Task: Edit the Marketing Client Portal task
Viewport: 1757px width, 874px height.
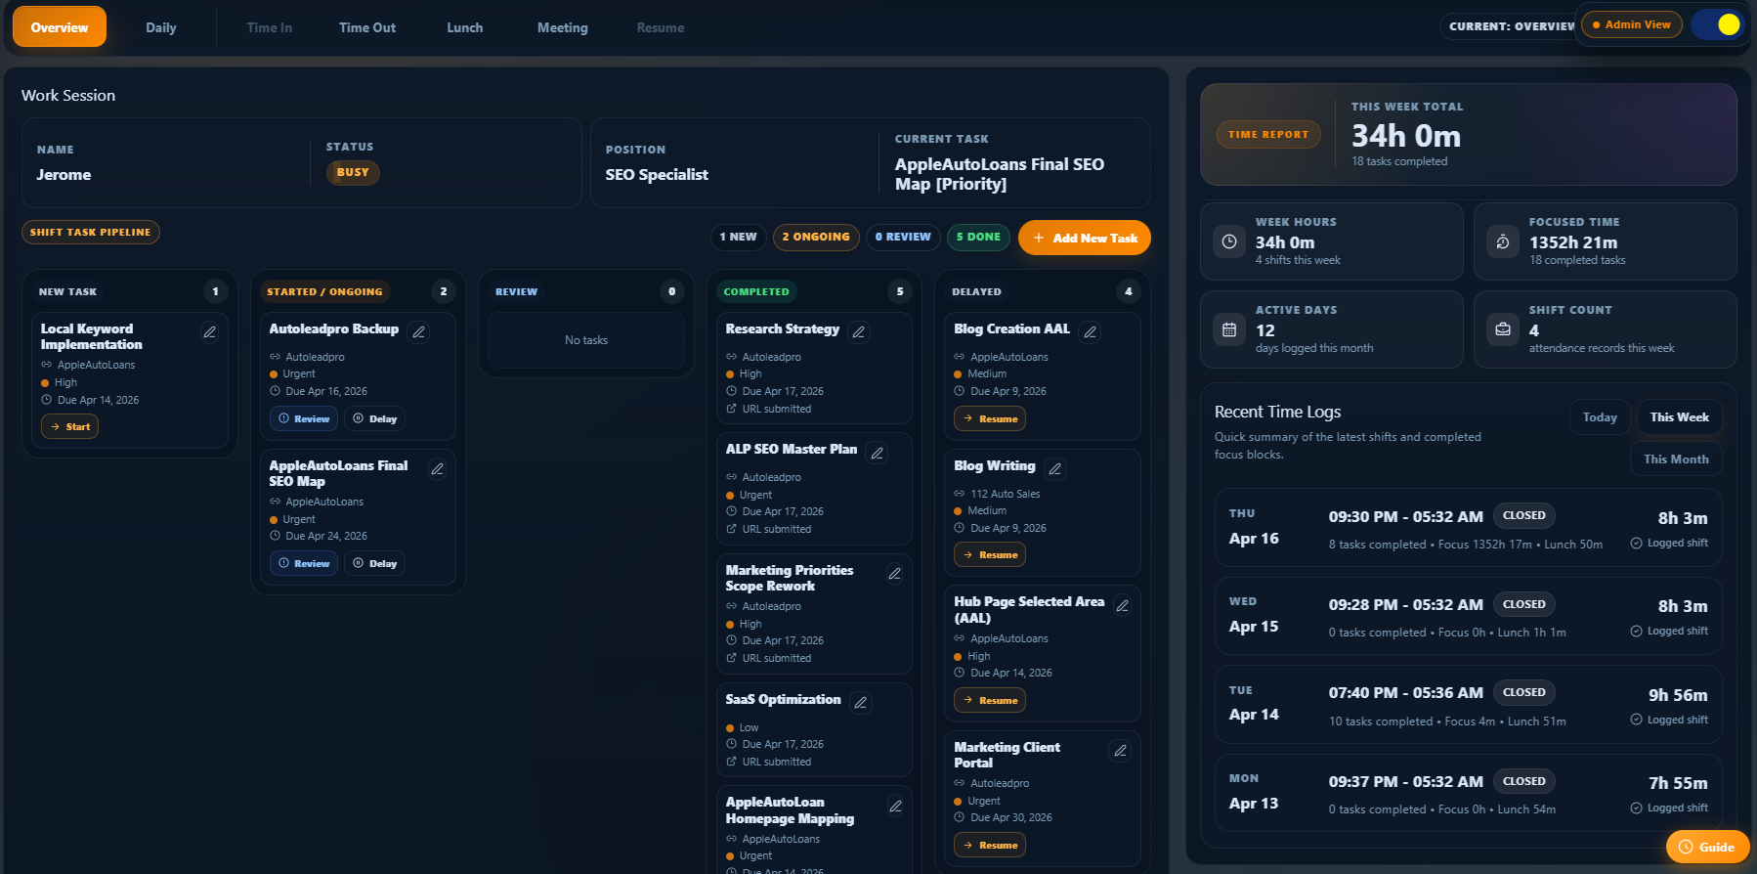Action: click(x=1121, y=751)
